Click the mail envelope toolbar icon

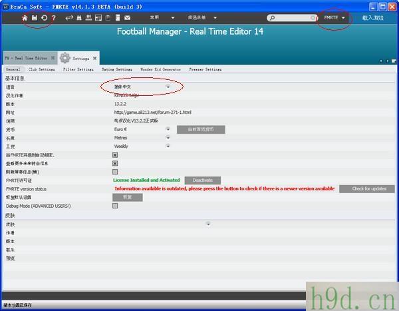(x=127, y=17)
